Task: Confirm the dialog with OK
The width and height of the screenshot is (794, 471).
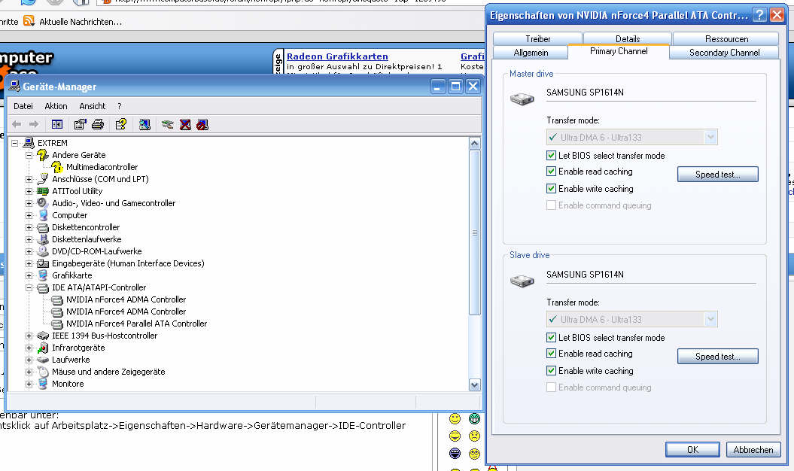Action: pyautogui.click(x=692, y=449)
